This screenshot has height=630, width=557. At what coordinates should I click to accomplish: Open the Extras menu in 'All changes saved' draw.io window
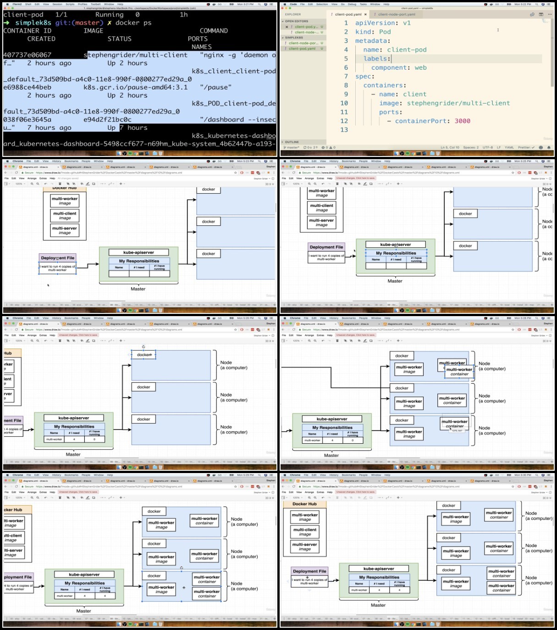(x=43, y=178)
